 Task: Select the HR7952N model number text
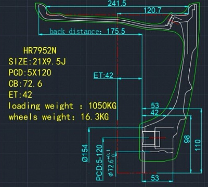tap(40, 51)
